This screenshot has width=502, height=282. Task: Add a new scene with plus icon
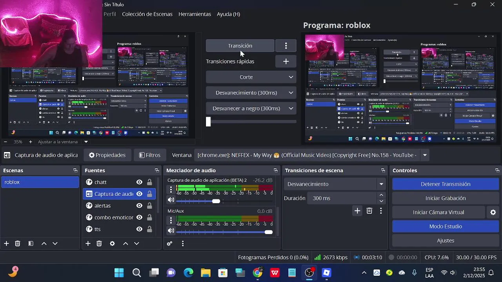(6, 244)
